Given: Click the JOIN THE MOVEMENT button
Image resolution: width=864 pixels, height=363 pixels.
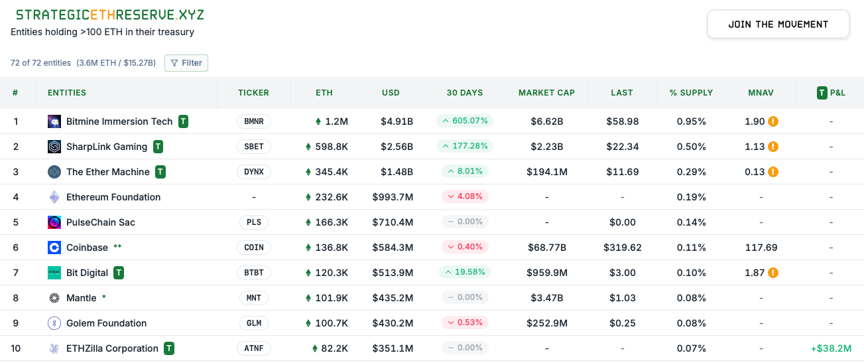Looking at the screenshot, I should point(778,25).
